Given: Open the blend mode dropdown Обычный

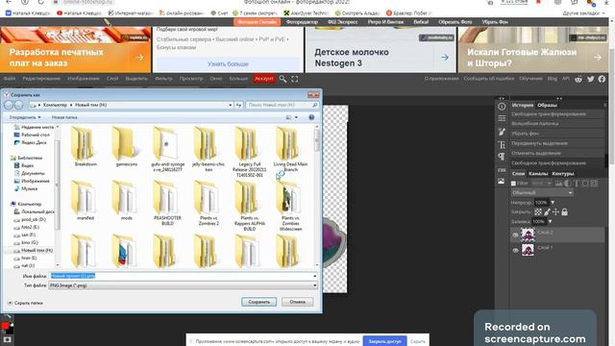Looking at the screenshot, I should pyautogui.click(x=542, y=192).
